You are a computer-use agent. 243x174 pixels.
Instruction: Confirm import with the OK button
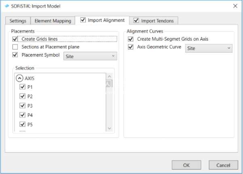pyautogui.click(x=186, y=165)
